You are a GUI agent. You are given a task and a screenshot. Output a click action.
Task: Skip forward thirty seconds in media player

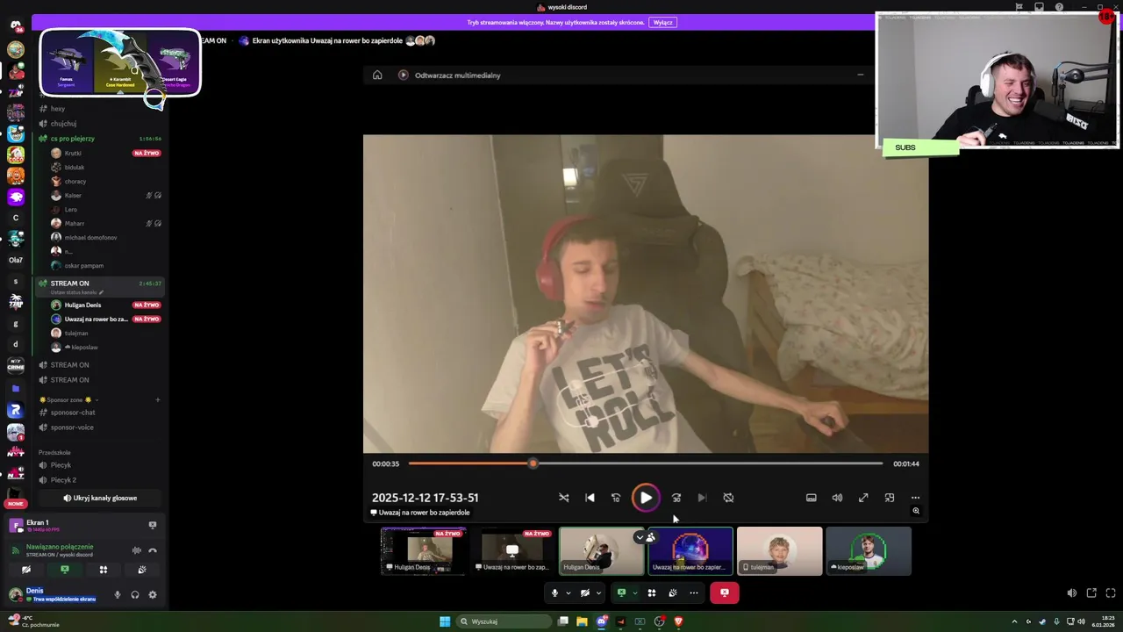[676, 498]
